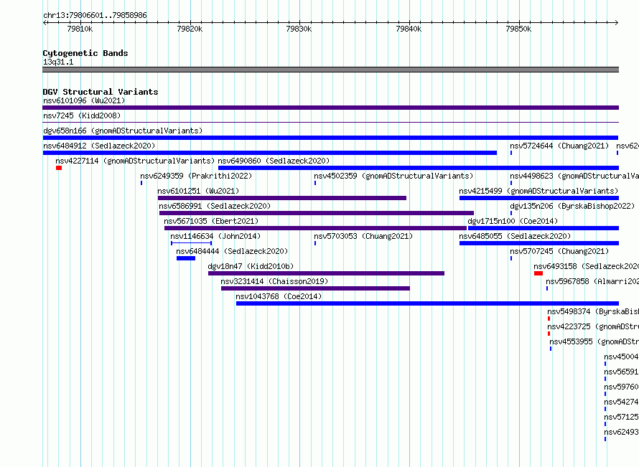Click dgv658n166 (gnomADStructuralVariants) label
This screenshot has width=639, height=467.
coord(123,131)
